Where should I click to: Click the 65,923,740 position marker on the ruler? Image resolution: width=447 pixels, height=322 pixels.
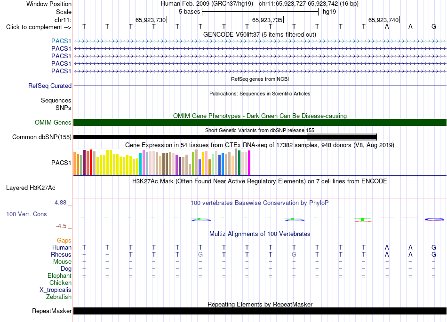click(383, 20)
